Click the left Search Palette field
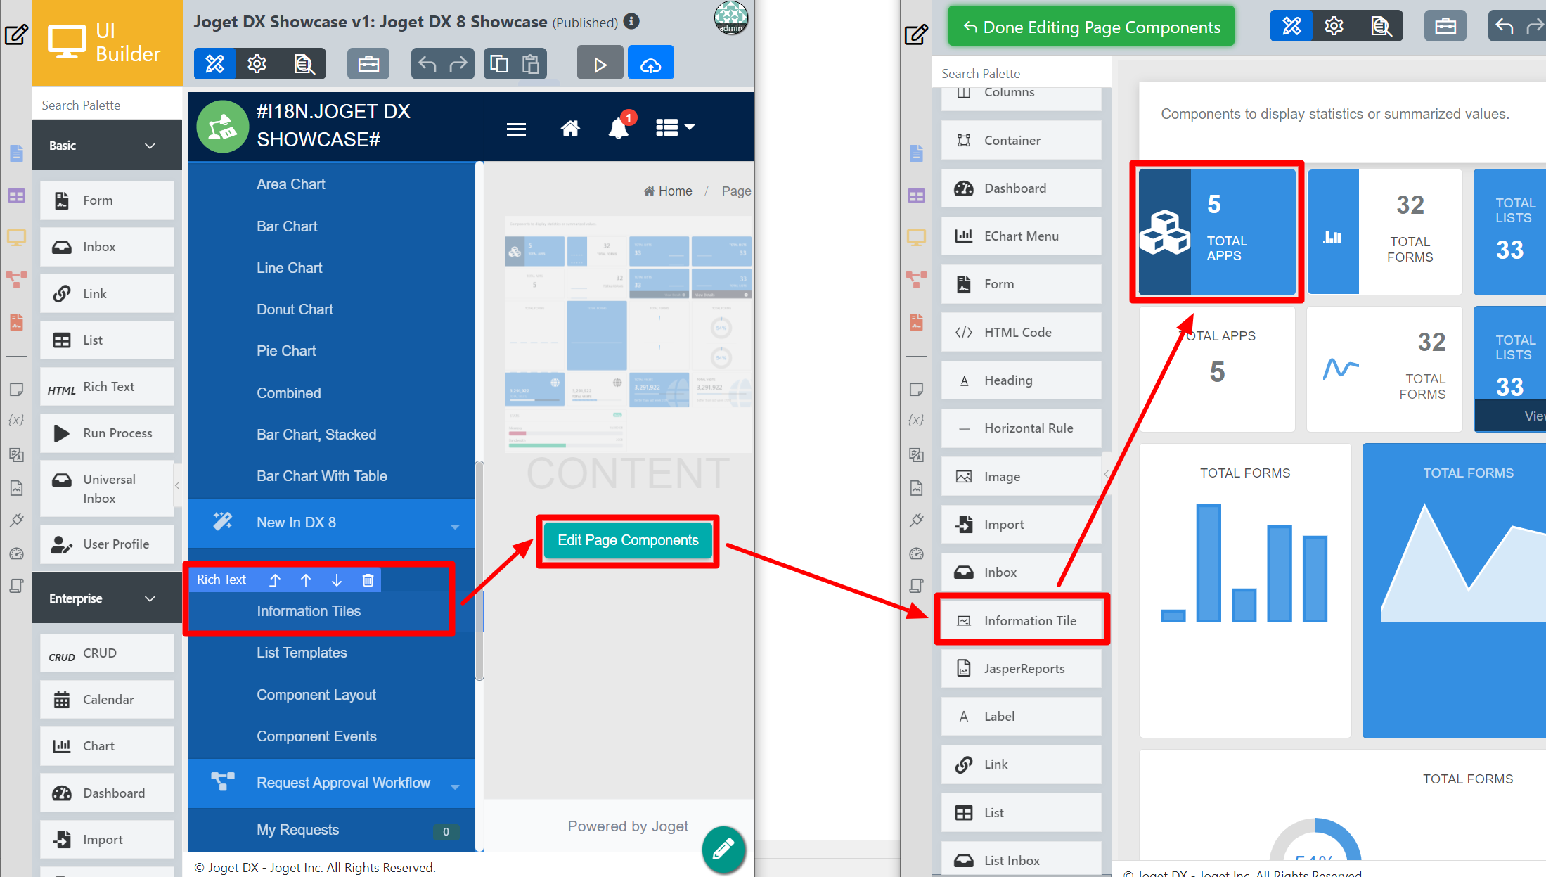The width and height of the screenshot is (1546, 877). (x=107, y=105)
